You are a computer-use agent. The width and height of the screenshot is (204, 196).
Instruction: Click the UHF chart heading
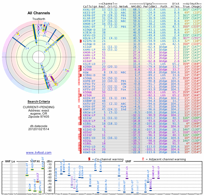pyautogui.click(x=128, y=161)
